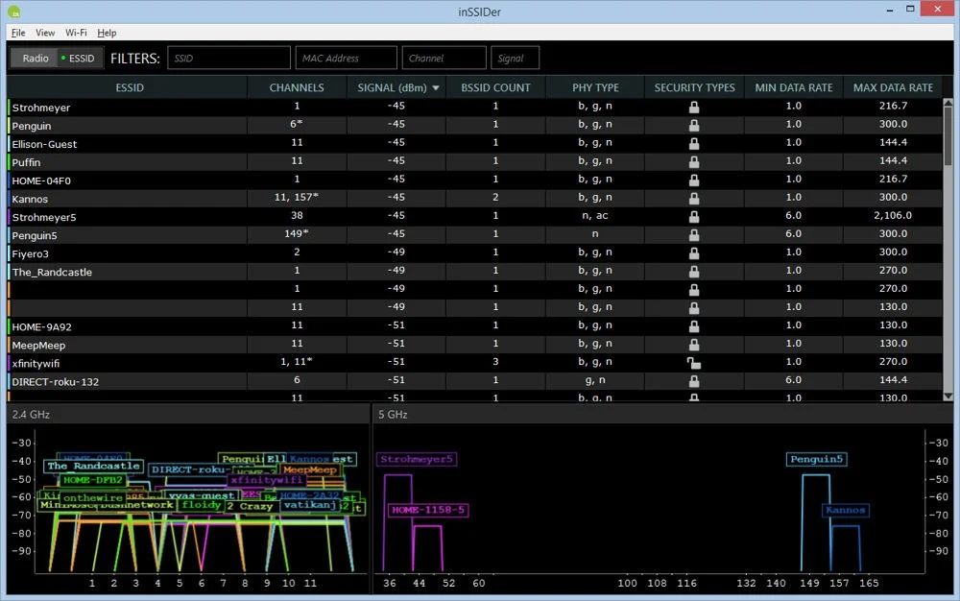
Task: Select the ESSID view toggle
Action: click(80, 58)
